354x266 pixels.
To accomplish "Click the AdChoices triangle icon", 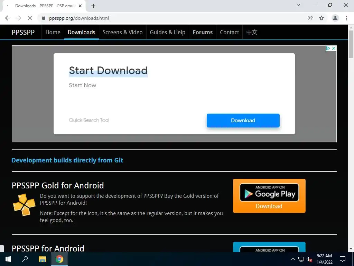I will 328,48.
